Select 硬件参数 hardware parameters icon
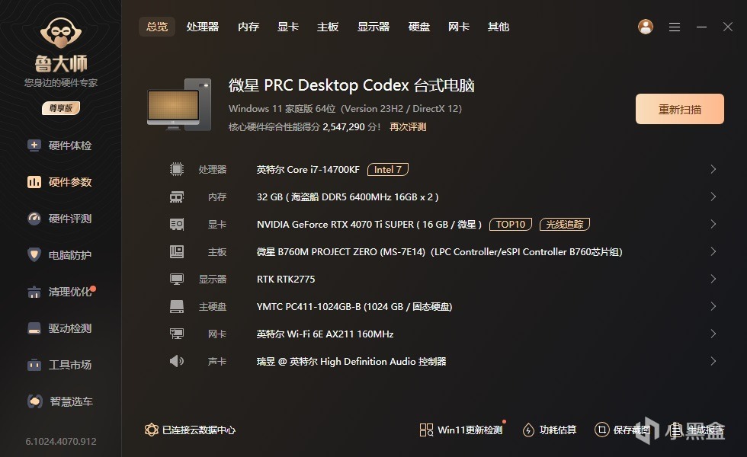This screenshot has width=747, height=457. tap(34, 182)
